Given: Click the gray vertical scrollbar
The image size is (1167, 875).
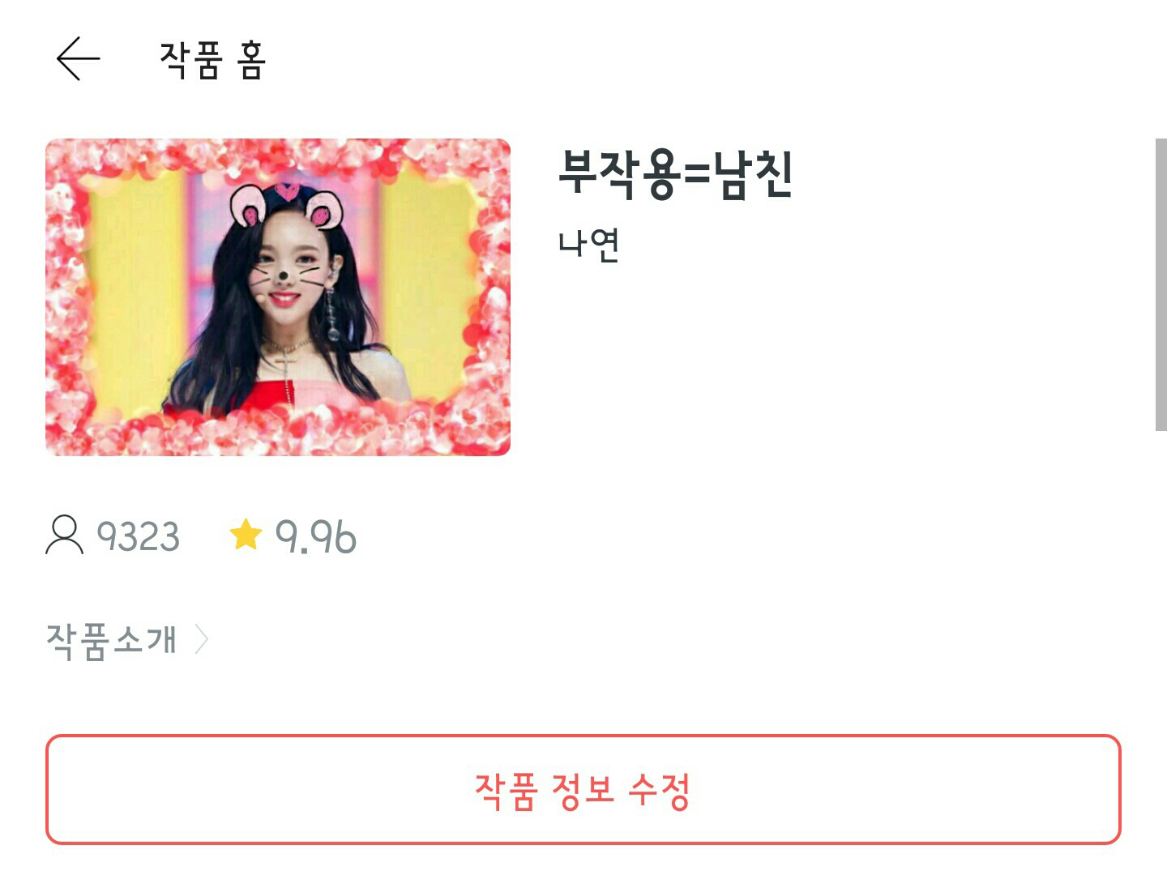Looking at the screenshot, I should pyautogui.click(x=1161, y=284).
